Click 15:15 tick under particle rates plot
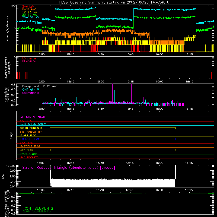The height and width of the screenshot is (217, 217). (71, 82)
